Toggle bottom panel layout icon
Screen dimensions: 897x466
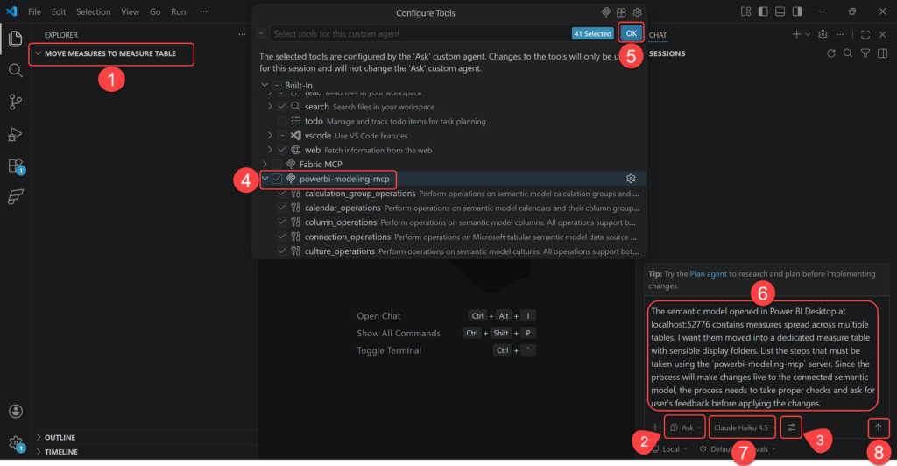point(780,11)
